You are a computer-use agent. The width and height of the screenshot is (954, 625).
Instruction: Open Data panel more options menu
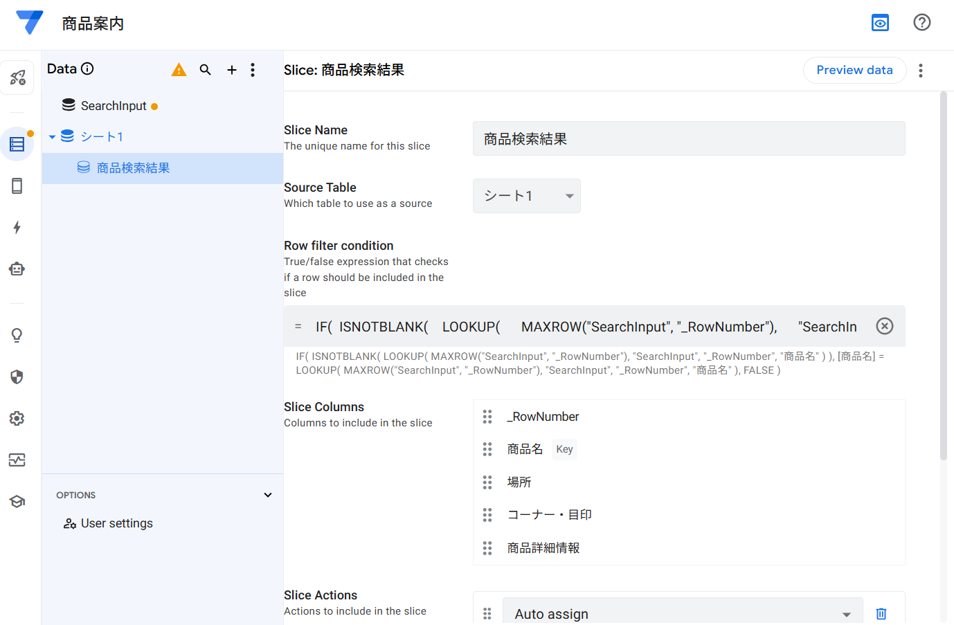click(x=253, y=70)
